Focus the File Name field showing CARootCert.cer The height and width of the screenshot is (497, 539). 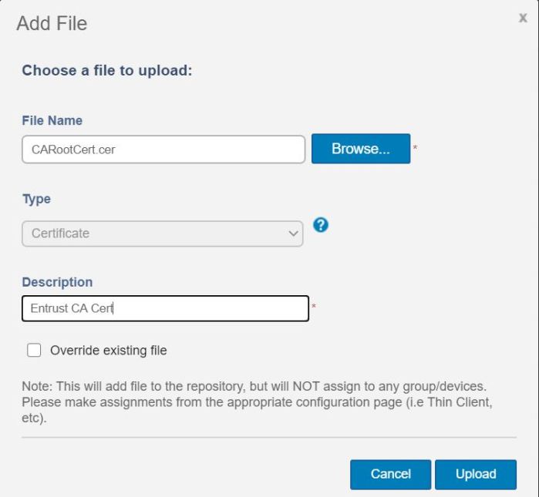point(163,149)
